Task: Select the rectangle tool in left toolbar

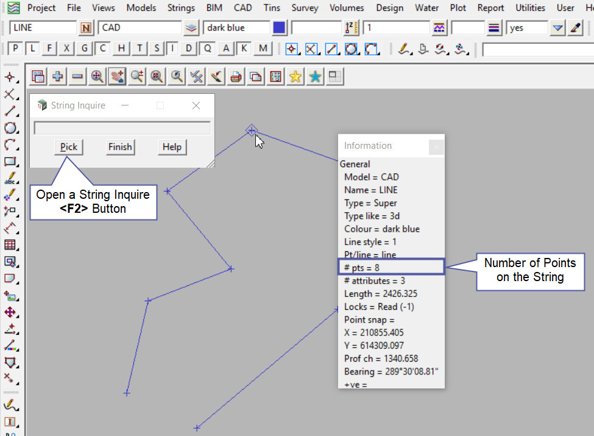Action: tap(10, 162)
